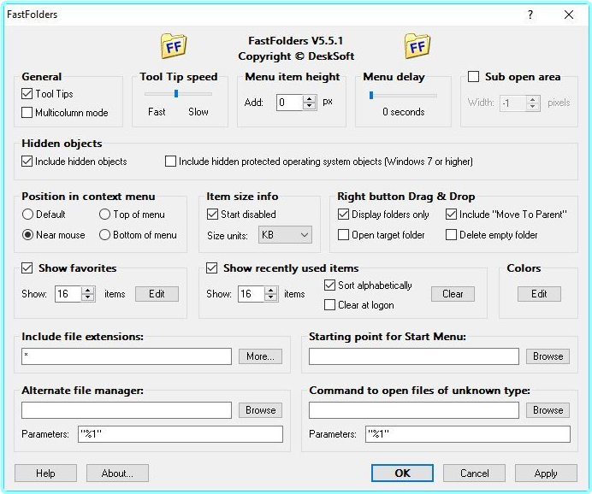Toggle Include hidden objects checkbox
The width and height of the screenshot is (592, 494).
(27, 161)
